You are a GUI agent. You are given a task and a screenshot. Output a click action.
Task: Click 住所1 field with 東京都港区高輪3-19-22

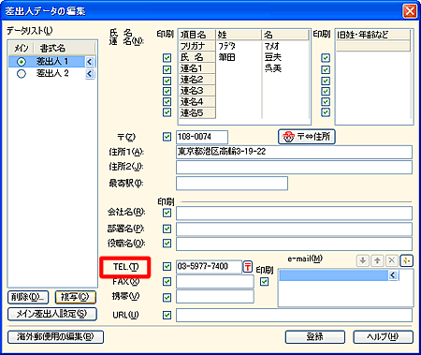pyautogui.click(x=294, y=152)
